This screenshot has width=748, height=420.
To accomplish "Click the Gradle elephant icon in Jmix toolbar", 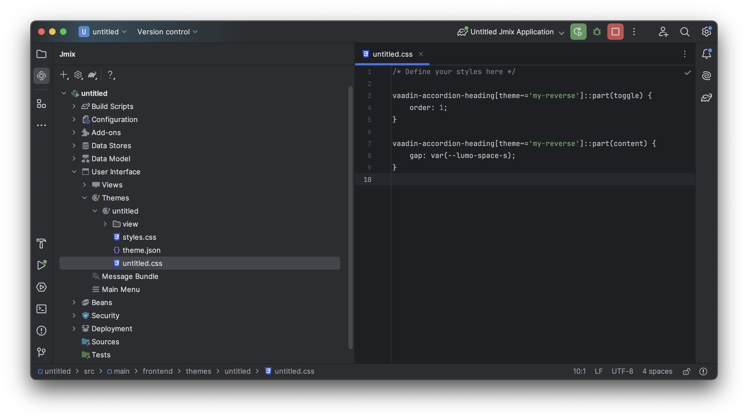I will pyautogui.click(x=92, y=75).
